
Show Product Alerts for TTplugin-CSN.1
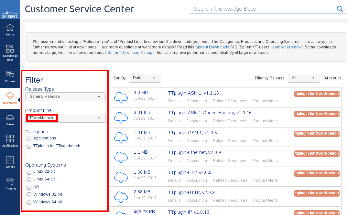pyautogui.click(x=266, y=141)
